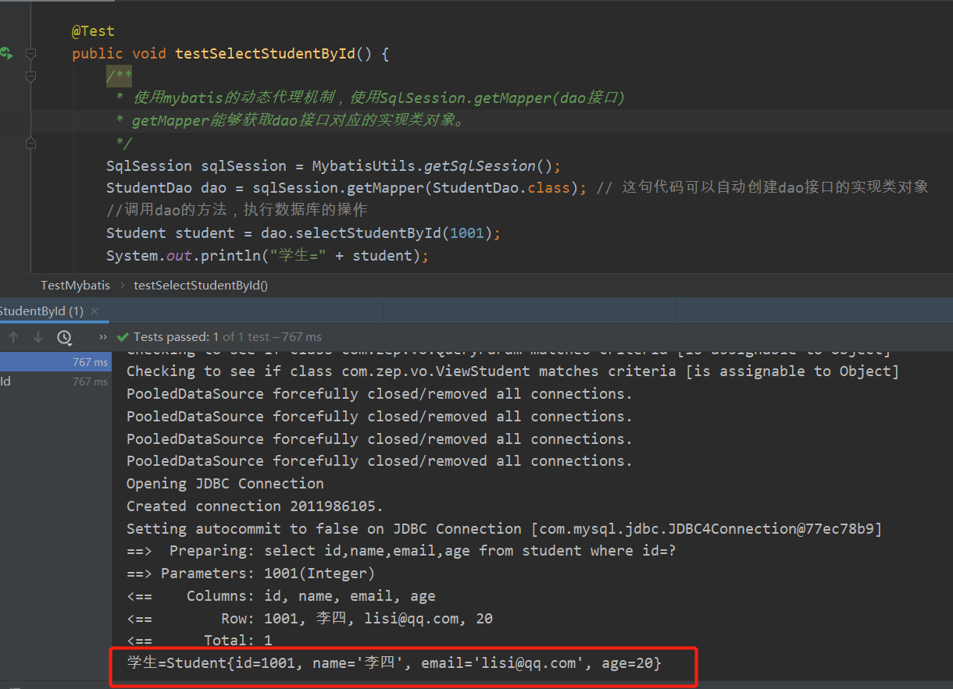Click the dao.selectStudentById(1001) line
The height and width of the screenshot is (689, 953).
[x=303, y=233]
